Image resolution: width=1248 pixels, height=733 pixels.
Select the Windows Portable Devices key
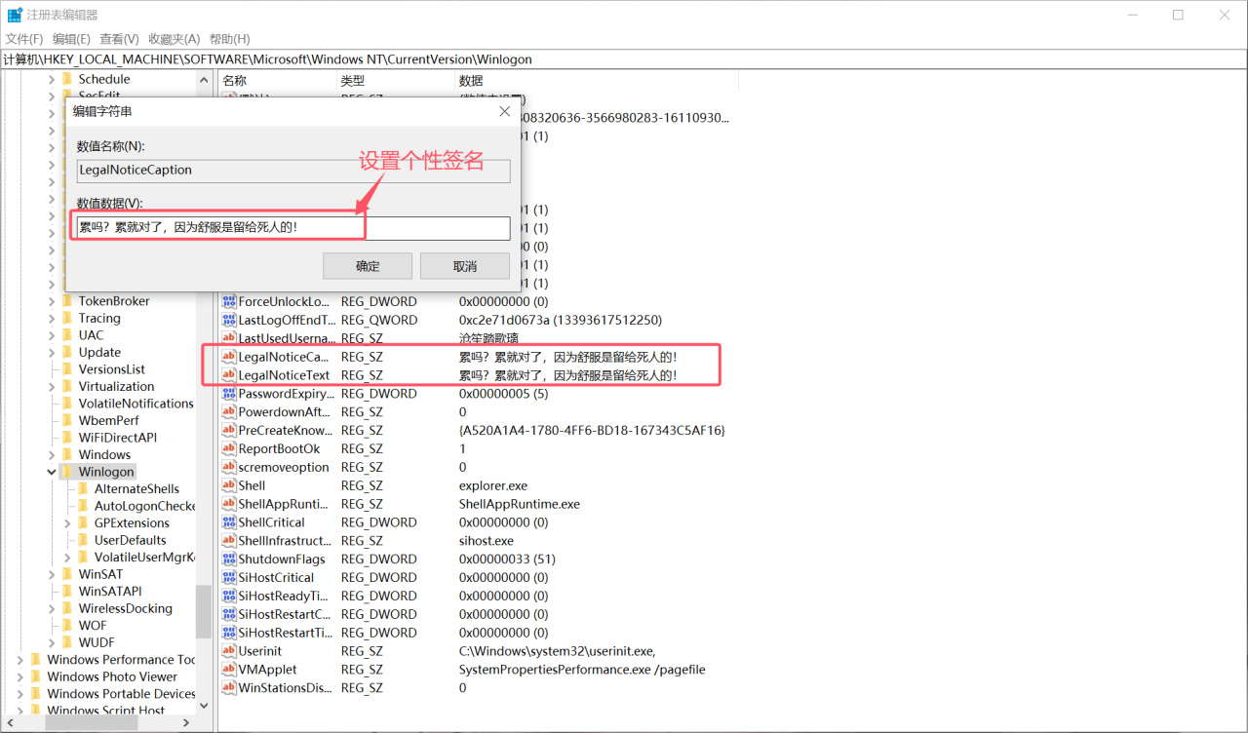[121, 694]
